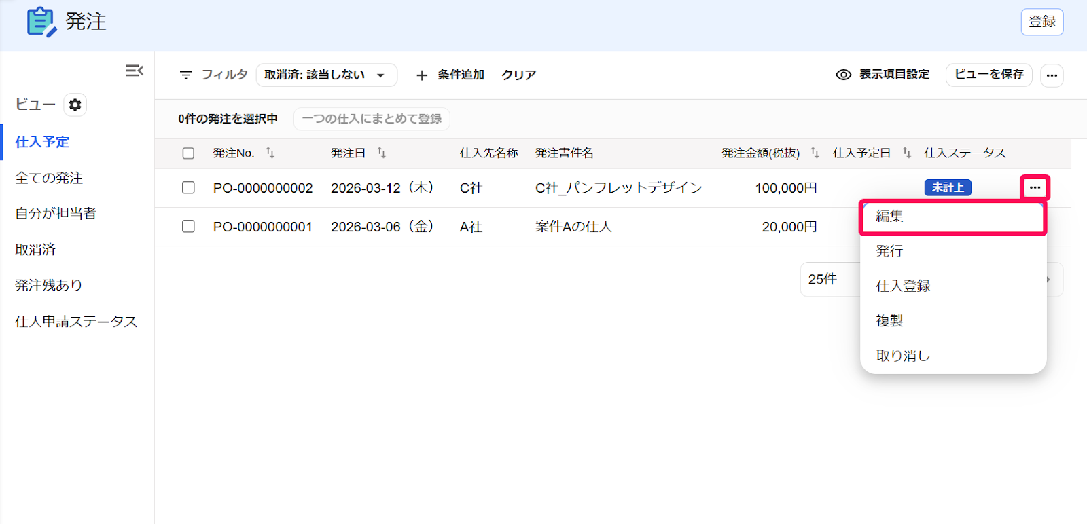This screenshot has width=1087, height=524.
Task: Click the amount 100,000円
Action: 786,188
